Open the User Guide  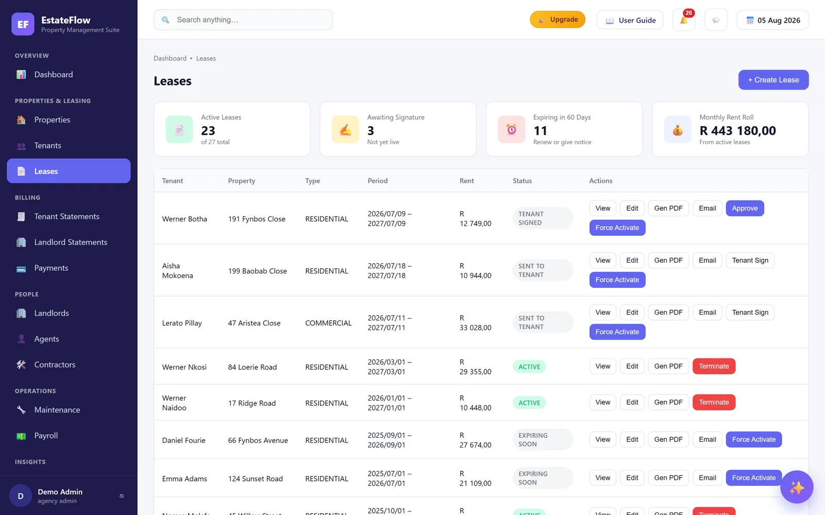tap(630, 20)
